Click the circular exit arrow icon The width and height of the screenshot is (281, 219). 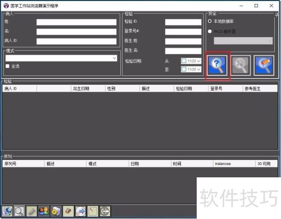click(x=105, y=211)
